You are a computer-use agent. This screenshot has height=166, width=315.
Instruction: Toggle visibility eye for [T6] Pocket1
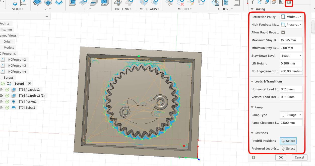pyautogui.click(x=1, y=102)
